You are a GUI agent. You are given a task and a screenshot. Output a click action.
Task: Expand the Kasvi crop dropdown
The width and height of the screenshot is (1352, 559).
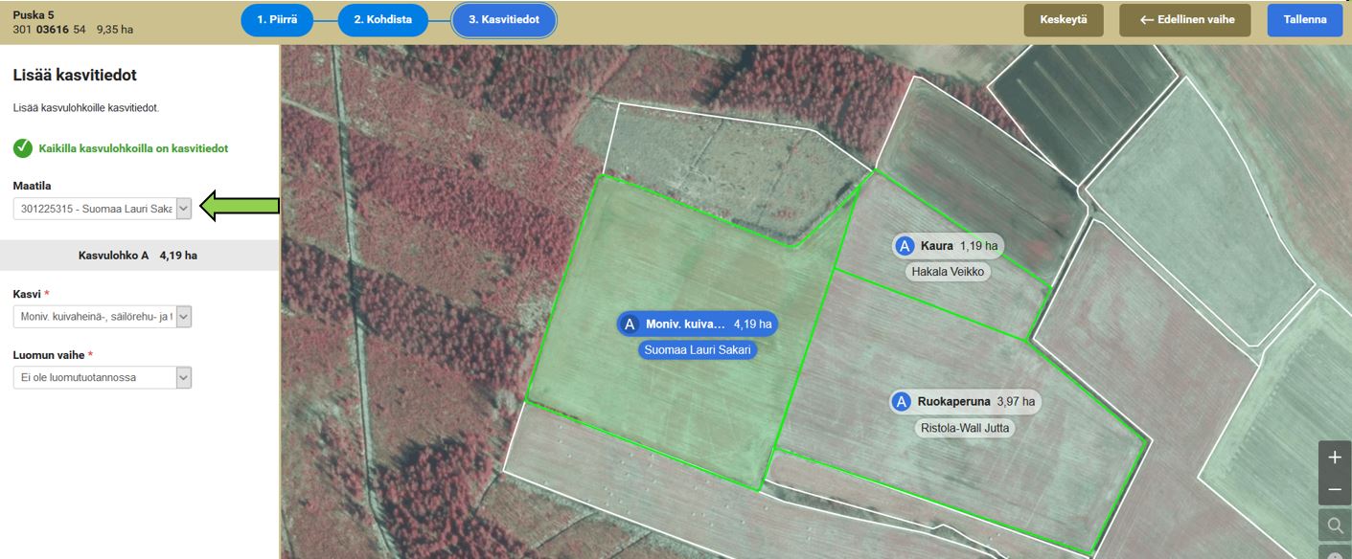[184, 317]
